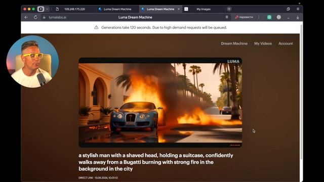Open the My Videos nav link

(x=263, y=43)
